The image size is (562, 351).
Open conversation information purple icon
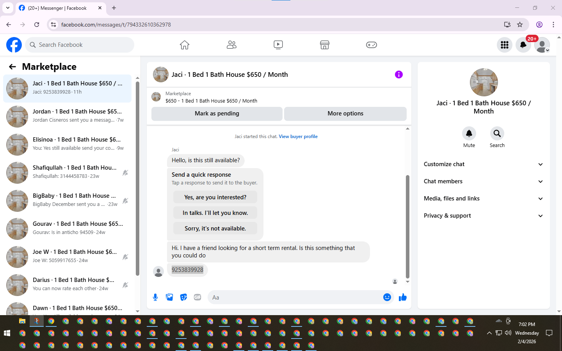click(x=398, y=74)
